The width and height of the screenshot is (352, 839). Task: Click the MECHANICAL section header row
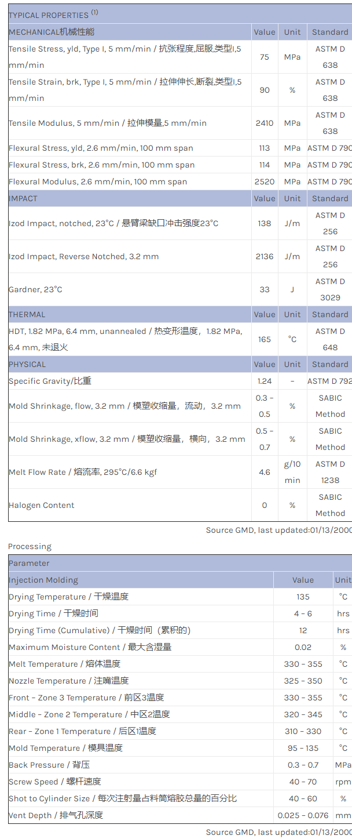[52, 32]
